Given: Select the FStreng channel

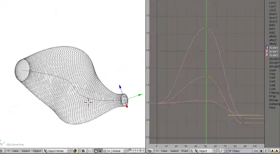Looking at the screenshot, I should pyautogui.click(x=274, y=93).
